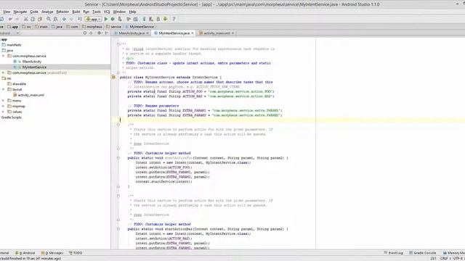Click the Undo toolbar icon
Image resolution: width=465 pixels, height=261 pixels.
pos(10,20)
